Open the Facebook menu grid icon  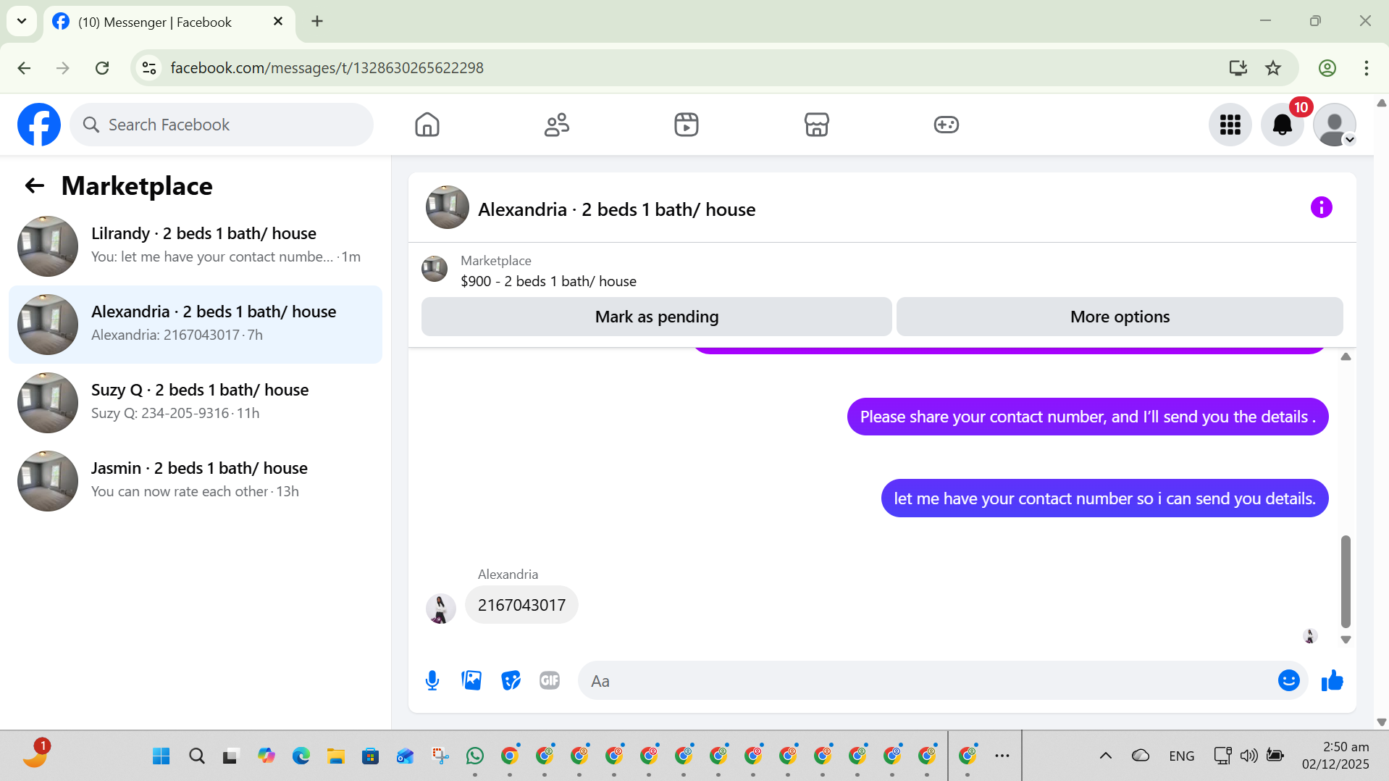tap(1230, 125)
